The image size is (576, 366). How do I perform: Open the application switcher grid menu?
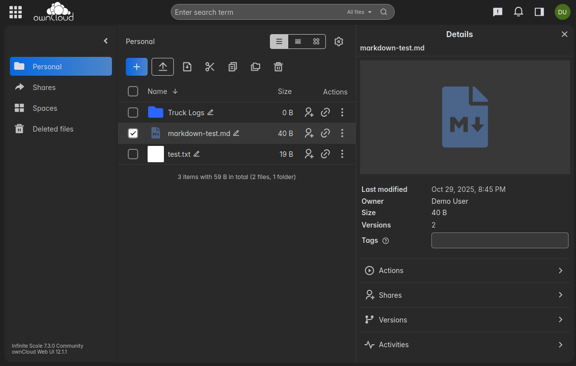(x=15, y=12)
